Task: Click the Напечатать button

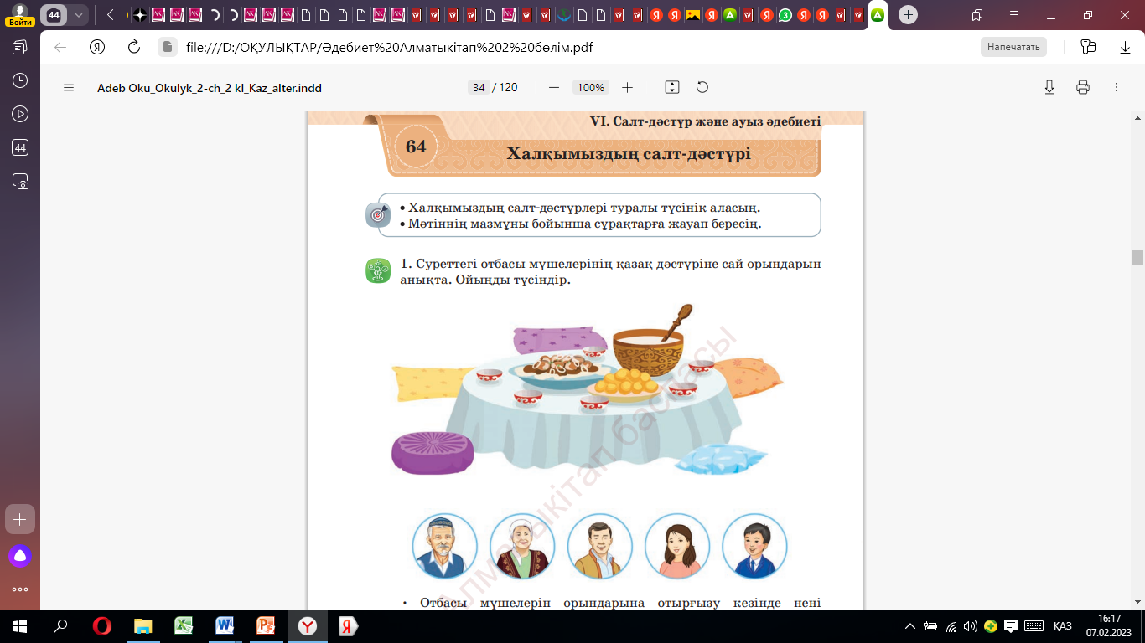Action: point(1013,48)
